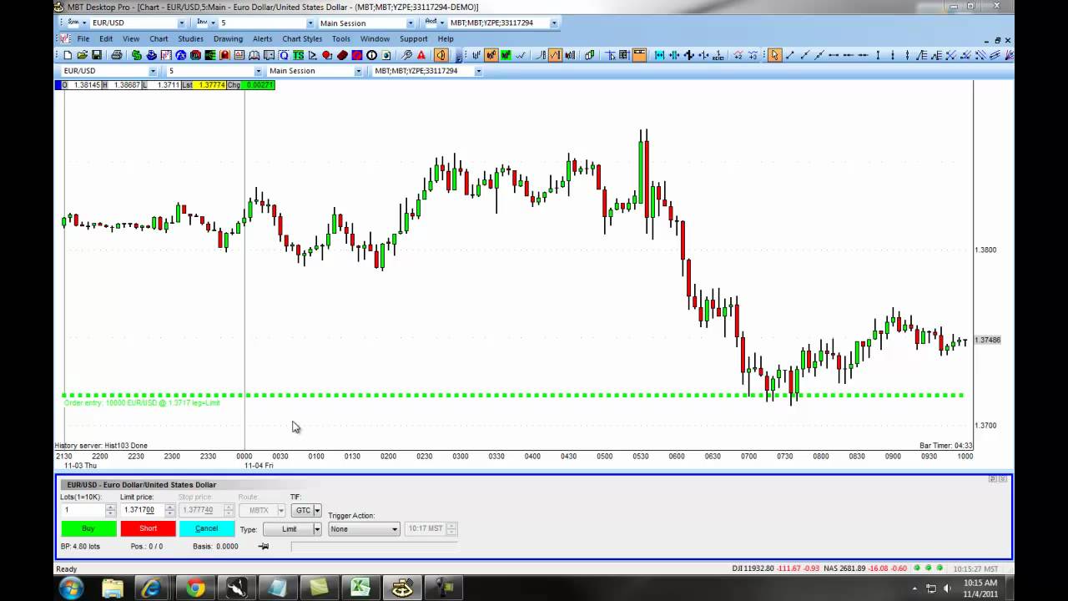Open Windows Explorer folder from taskbar
The width and height of the screenshot is (1068, 601).
tap(113, 588)
